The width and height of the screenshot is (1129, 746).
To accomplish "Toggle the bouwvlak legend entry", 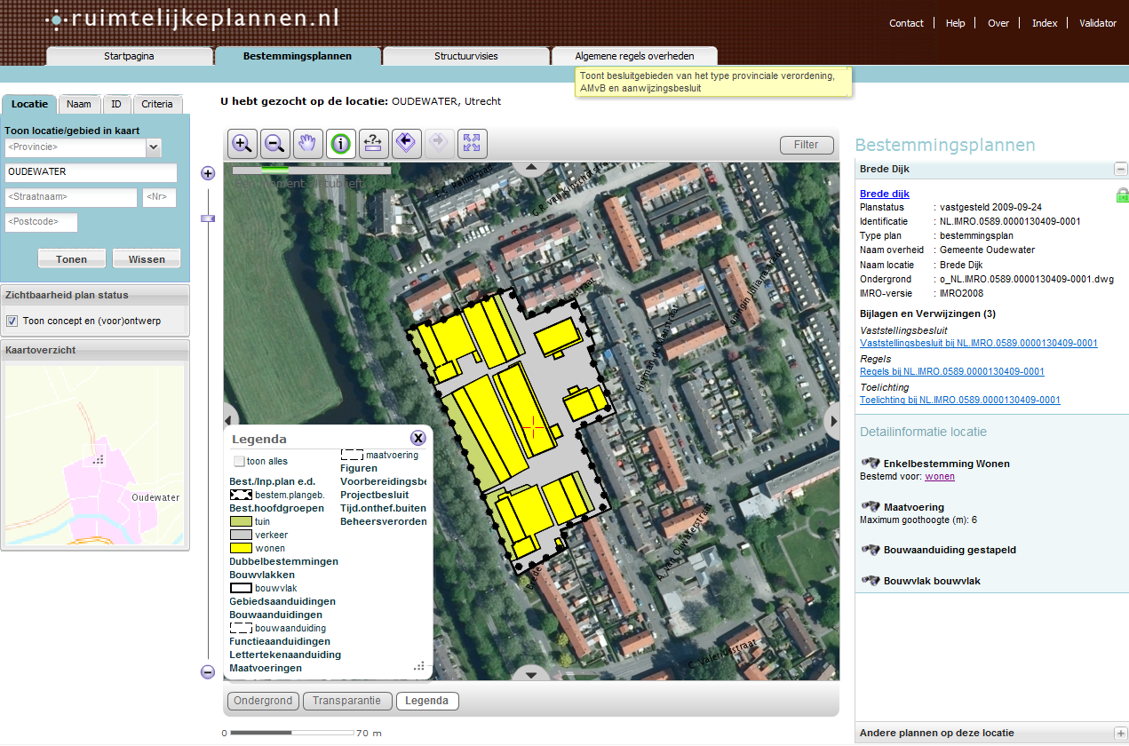I will point(242,588).
